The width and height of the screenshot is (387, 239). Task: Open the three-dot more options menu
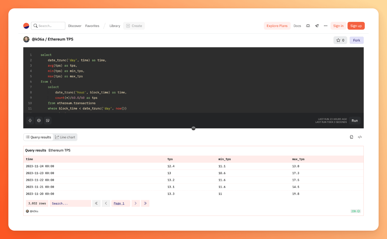pyautogui.click(x=325, y=26)
